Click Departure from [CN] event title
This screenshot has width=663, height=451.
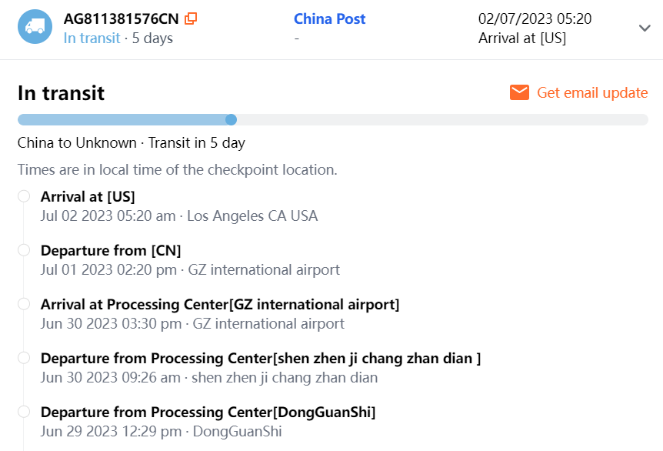click(111, 250)
